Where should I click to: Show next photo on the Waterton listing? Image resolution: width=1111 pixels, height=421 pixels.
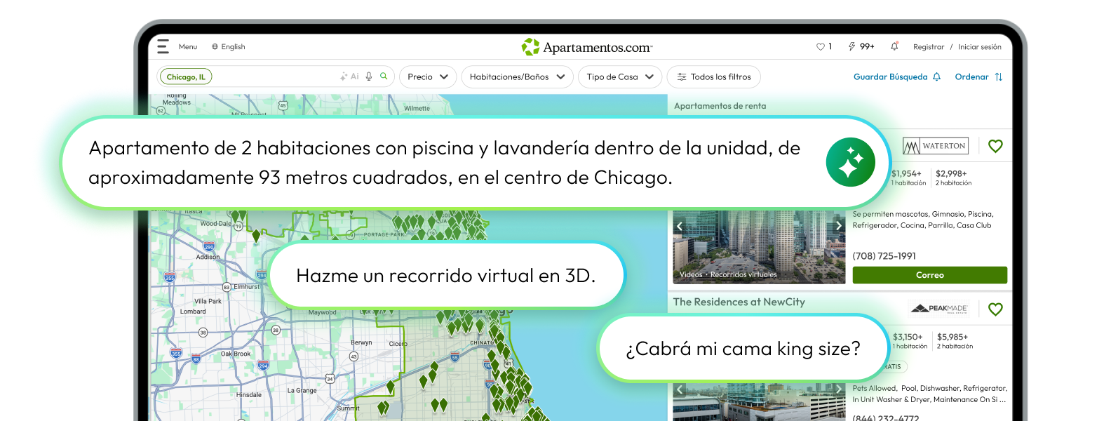839,226
